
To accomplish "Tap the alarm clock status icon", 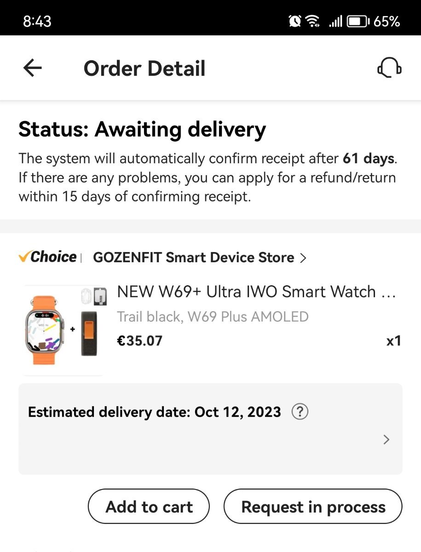I will pos(294,21).
